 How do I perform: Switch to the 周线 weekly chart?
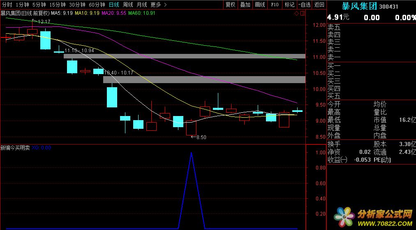[128, 5]
